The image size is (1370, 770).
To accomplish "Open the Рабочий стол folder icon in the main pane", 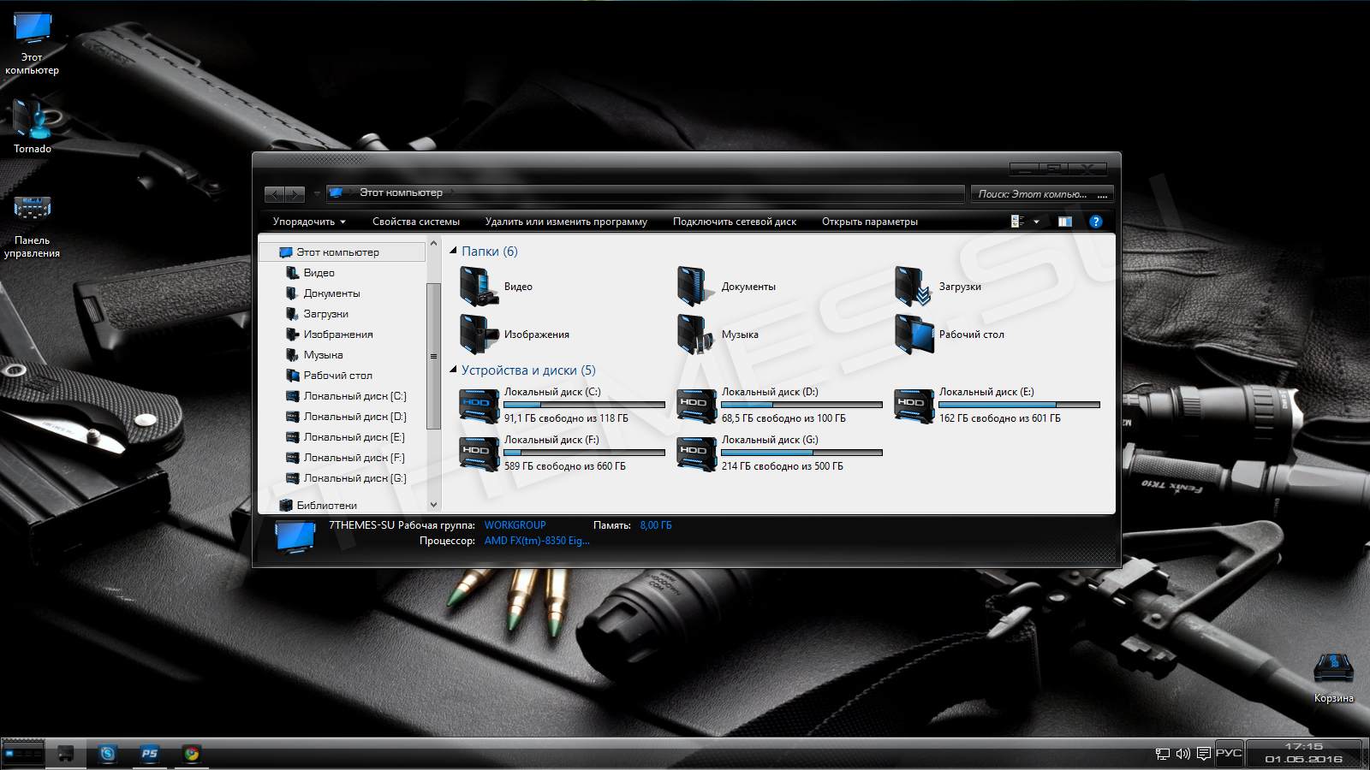I will 914,335.
